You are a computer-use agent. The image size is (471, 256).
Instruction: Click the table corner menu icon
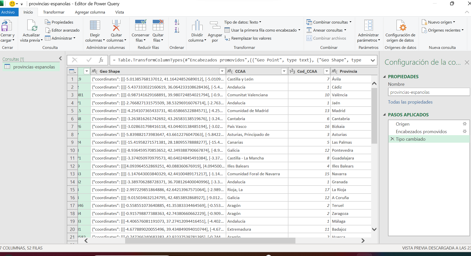click(72, 71)
